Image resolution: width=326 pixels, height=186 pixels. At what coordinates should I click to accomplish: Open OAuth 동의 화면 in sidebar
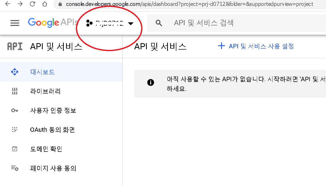61,130
